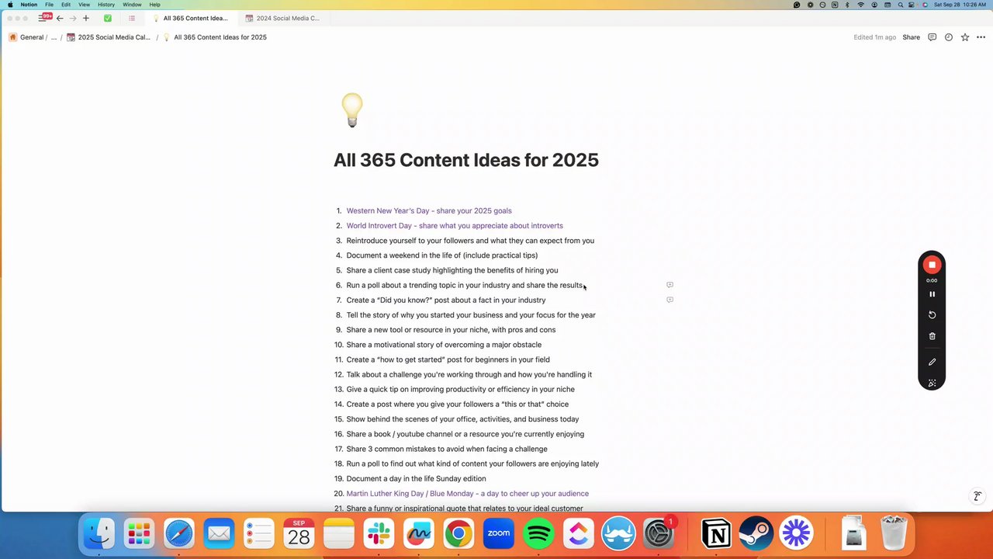Click the page title All 365 Content Ideas for 2025

point(466,160)
